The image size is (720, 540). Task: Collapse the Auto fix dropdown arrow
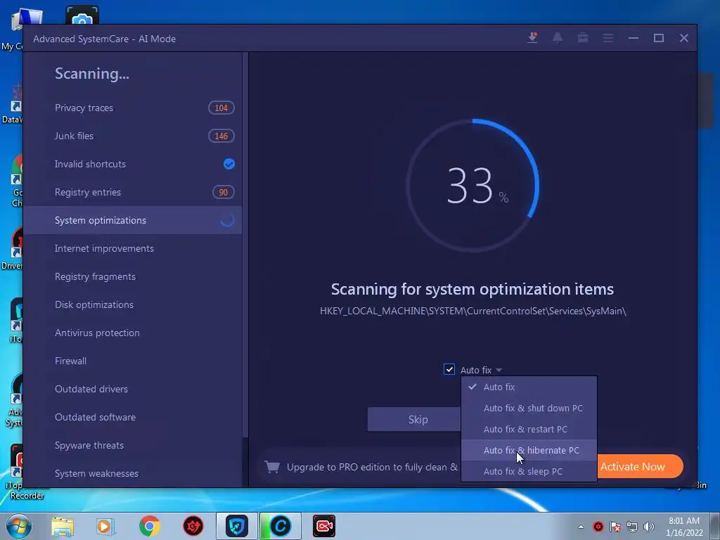coord(499,370)
